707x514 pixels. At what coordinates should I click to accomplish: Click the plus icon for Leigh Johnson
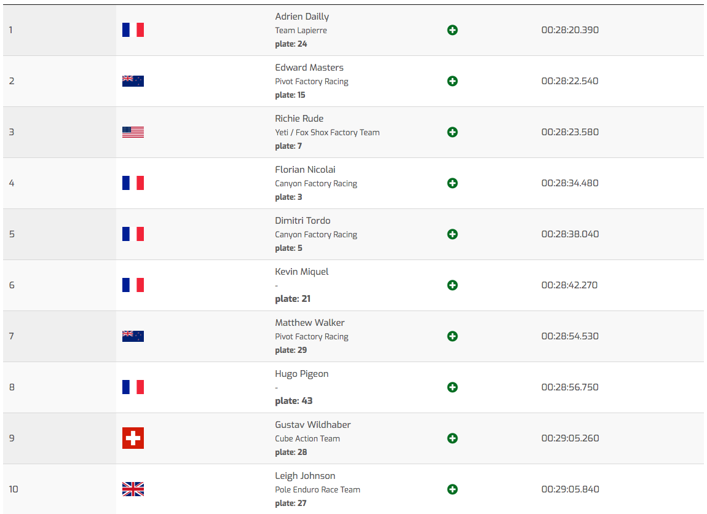pyautogui.click(x=452, y=489)
